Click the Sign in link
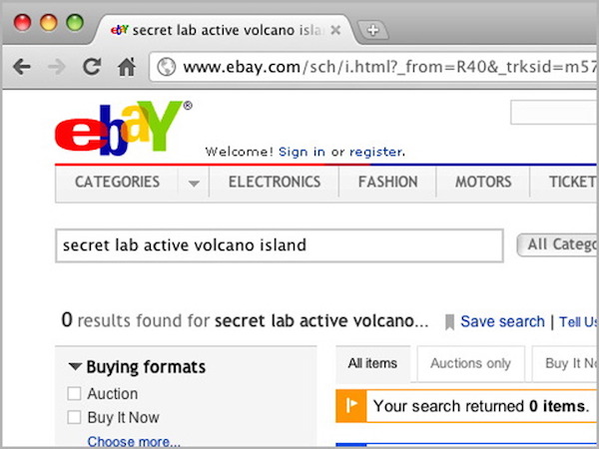Viewport: 599px width, 449px height. 301,152
